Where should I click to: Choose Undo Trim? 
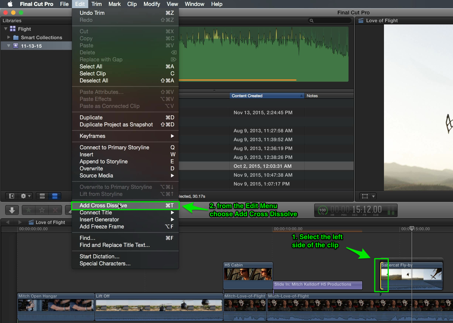click(x=126, y=13)
